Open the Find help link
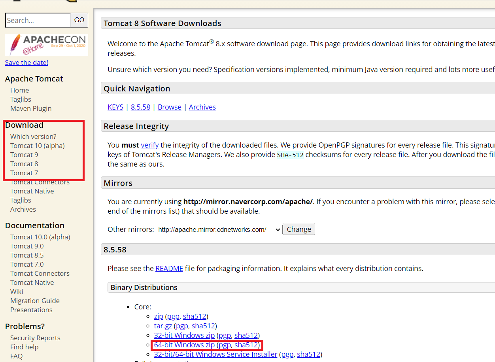This screenshot has width=495, height=362. point(25,347)
